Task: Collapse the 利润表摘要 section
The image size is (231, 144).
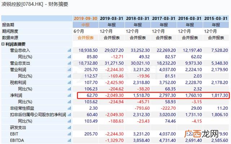Action: point(3,44)
